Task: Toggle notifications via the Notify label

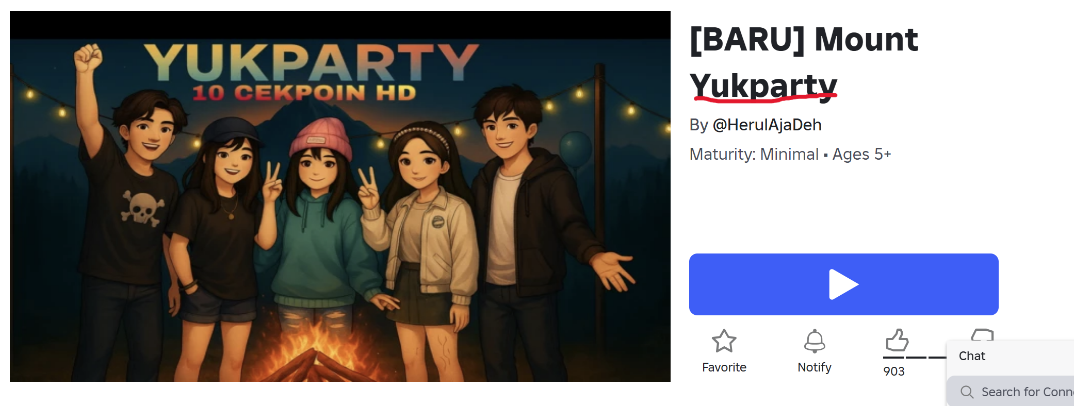Action: coord(815,367)
